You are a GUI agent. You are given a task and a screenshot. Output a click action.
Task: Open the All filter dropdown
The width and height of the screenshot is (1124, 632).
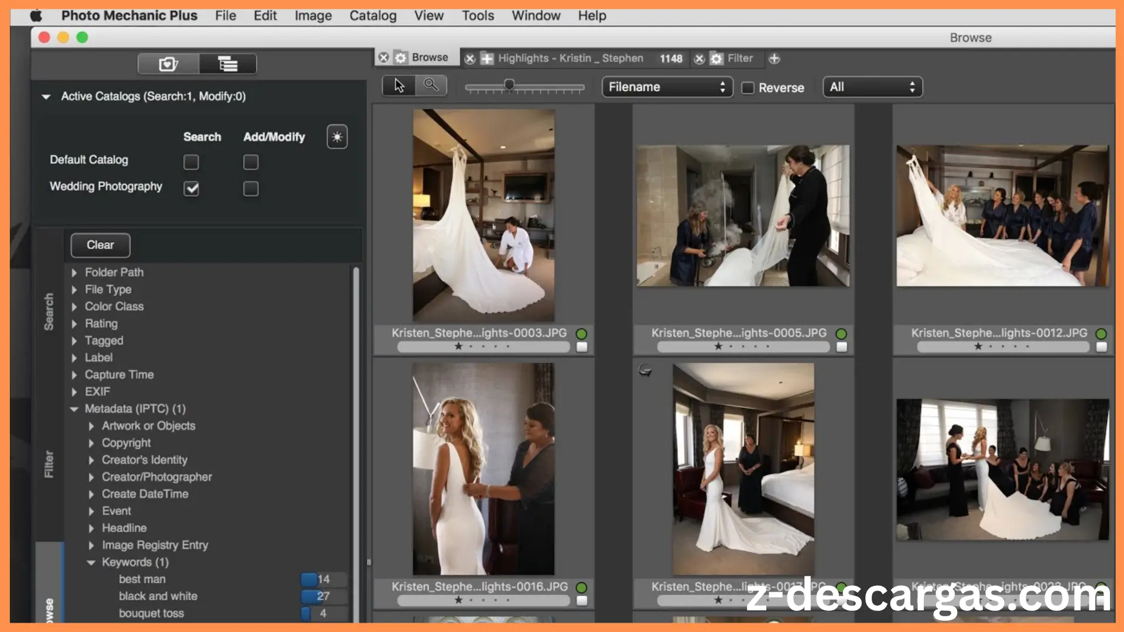coord(872,87)
